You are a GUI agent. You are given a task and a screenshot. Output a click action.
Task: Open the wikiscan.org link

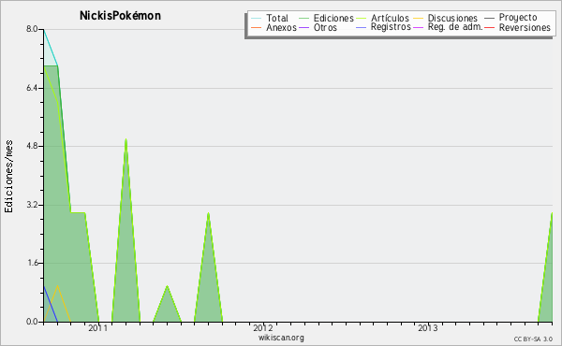click(281, 338)
